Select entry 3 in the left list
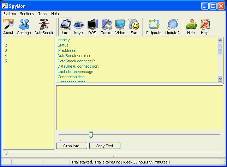This screenshot has height=167, width=227. tap(6, 50)
